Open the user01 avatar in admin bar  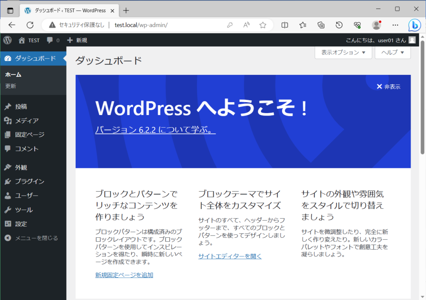pyautogui.click(x=412, y=40)
